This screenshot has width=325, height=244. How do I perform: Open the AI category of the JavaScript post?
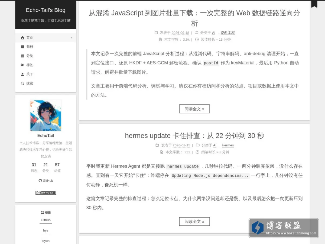pos(214,33)
